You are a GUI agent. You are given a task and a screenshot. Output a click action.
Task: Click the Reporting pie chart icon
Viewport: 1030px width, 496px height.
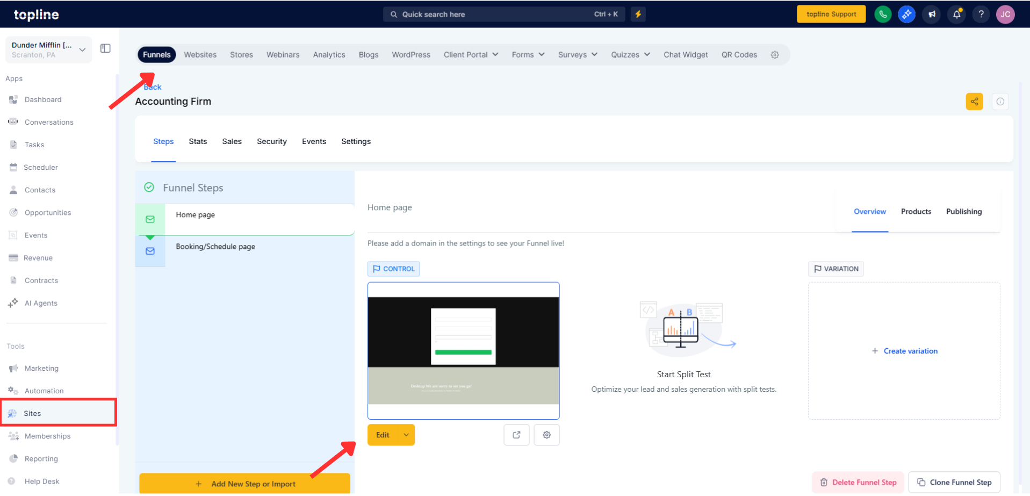[13, 458]
